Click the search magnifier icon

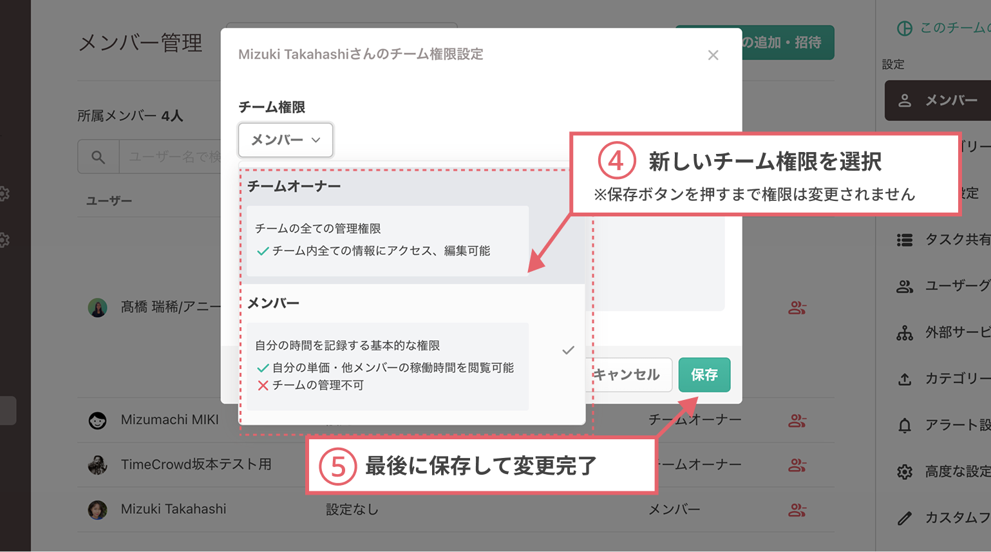tap(98, 156)
